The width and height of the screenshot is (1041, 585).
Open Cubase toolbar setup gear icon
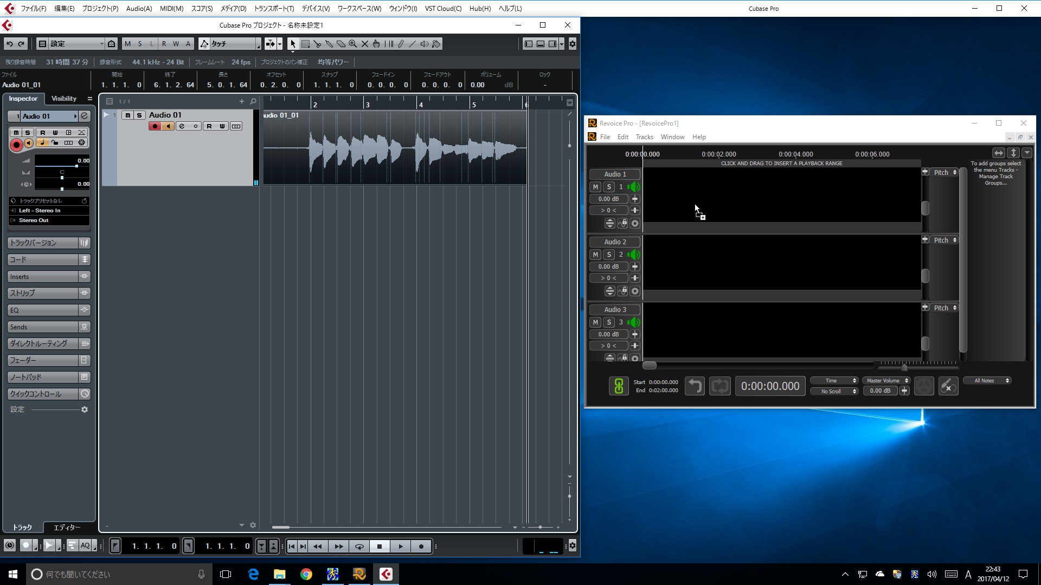572,44
